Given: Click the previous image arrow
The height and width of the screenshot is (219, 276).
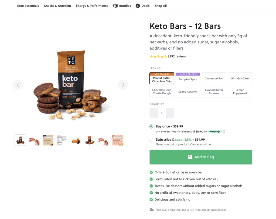Looking at the screenshot, I should (18, 85).
